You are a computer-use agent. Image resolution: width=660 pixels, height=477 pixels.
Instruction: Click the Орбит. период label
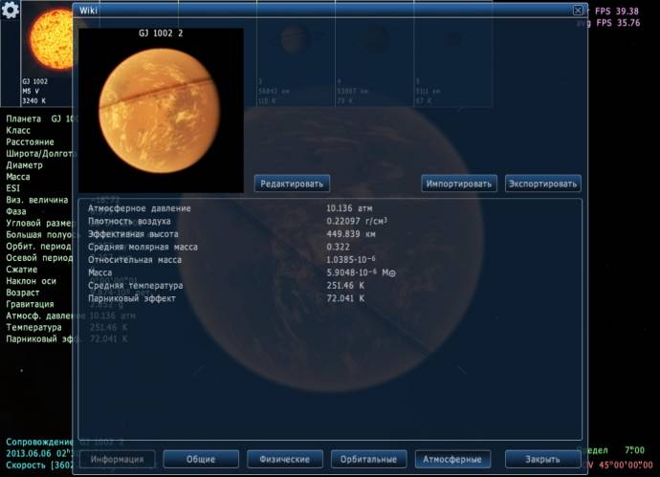coord(38,247)
